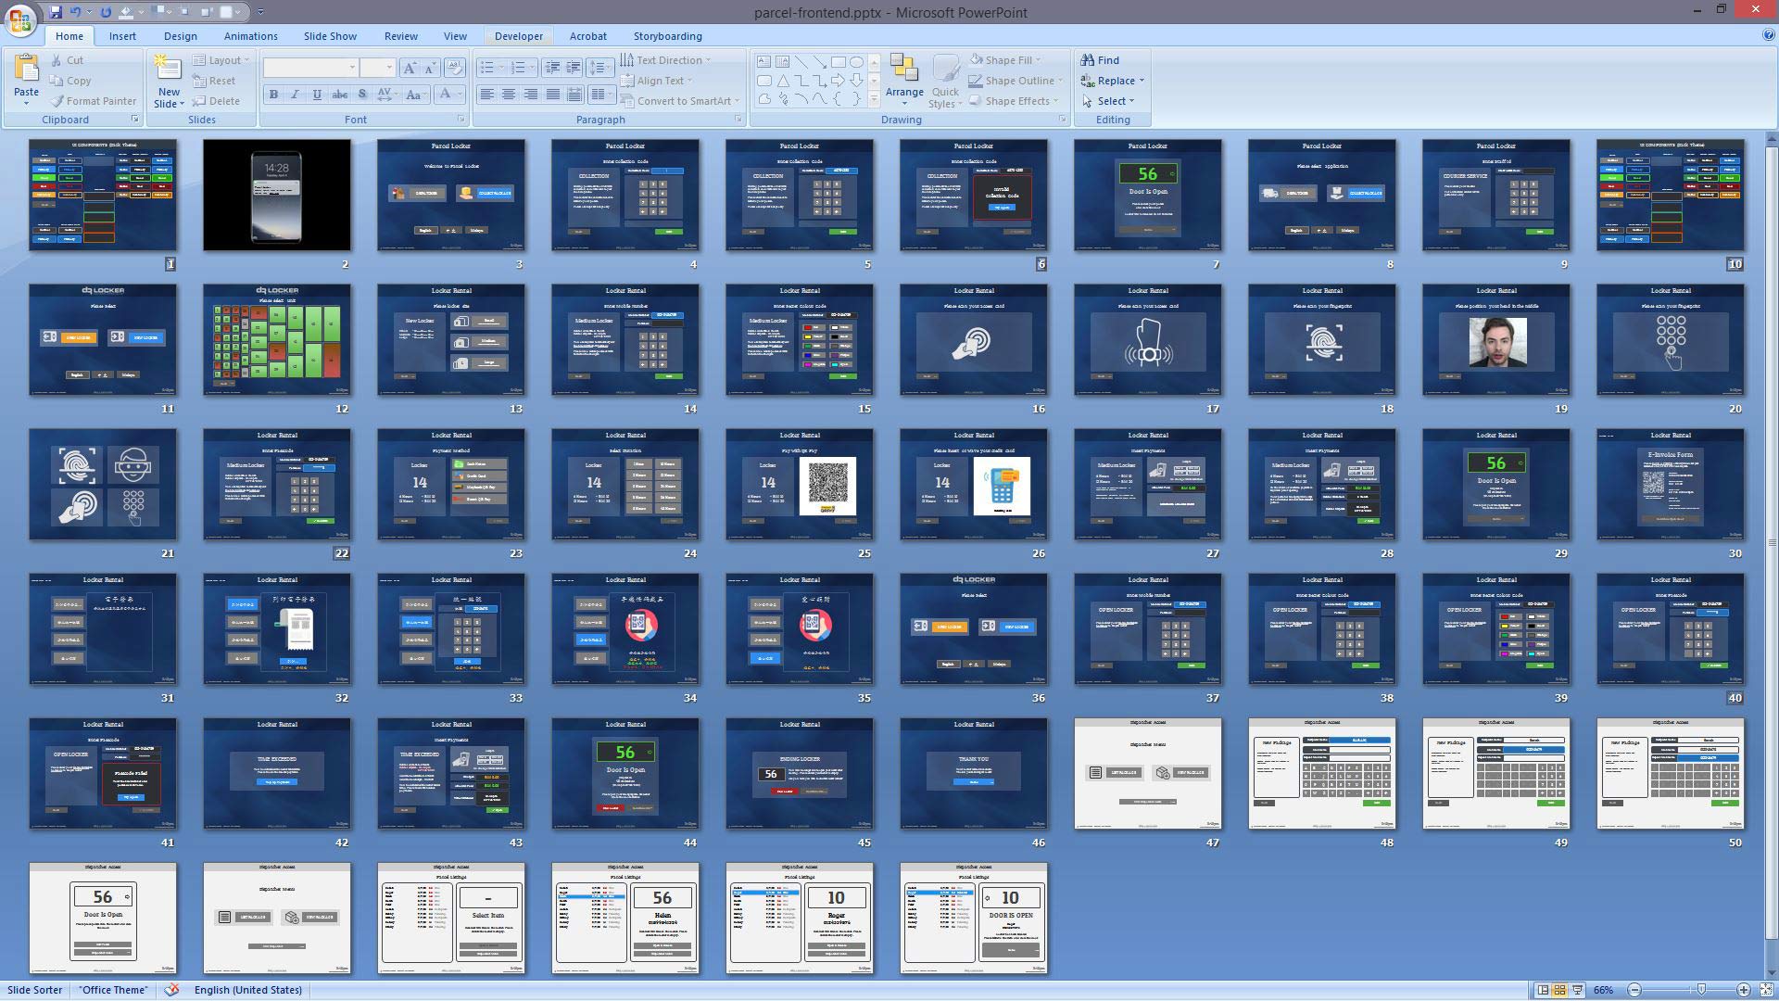Open the Replace dropdown arrow
The width and height of the screenshot is (1779, 1001).
point(1142,81)
